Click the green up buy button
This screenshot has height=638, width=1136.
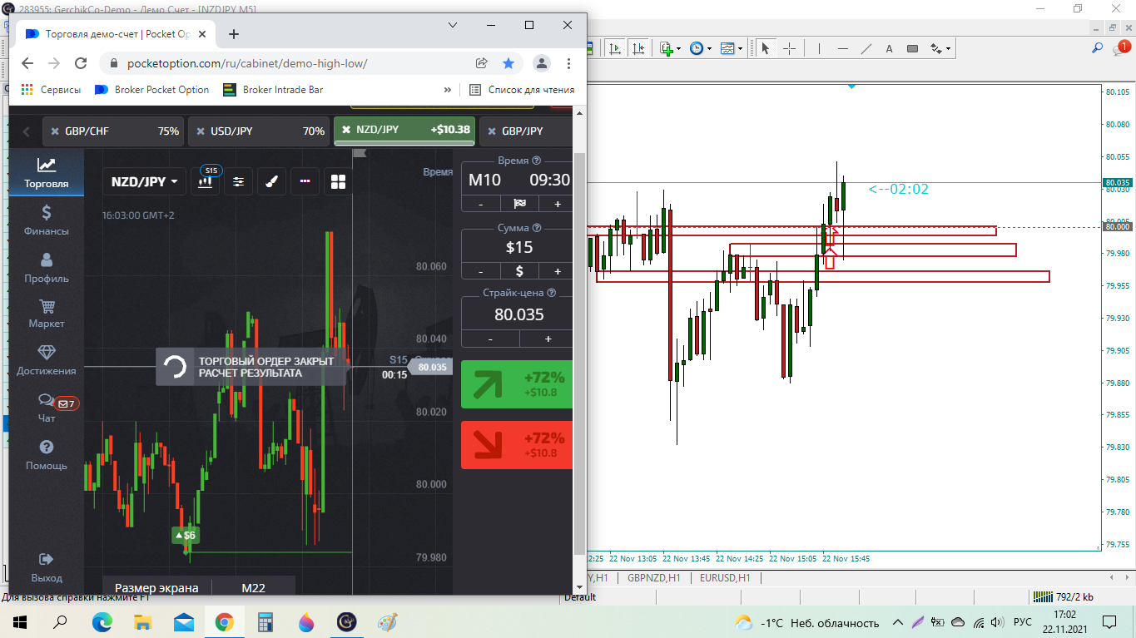click(x=517, y=384)
